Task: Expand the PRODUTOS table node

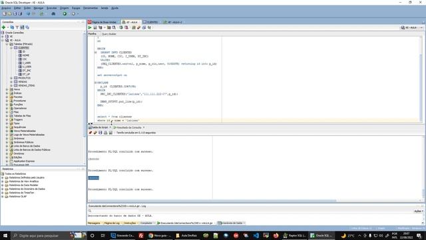Action: [11, 78]
